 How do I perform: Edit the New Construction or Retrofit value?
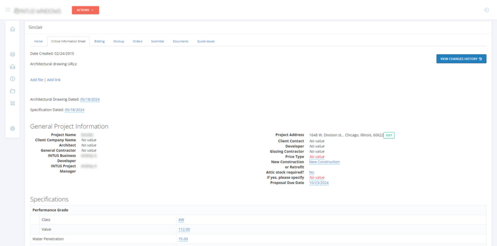(x=324, y=162)
